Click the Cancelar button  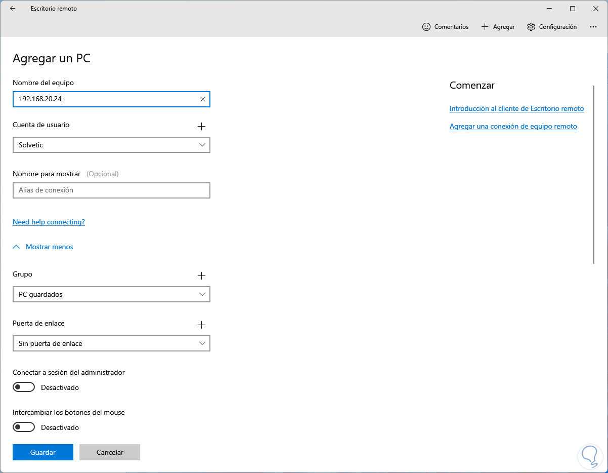coord(110,452)
